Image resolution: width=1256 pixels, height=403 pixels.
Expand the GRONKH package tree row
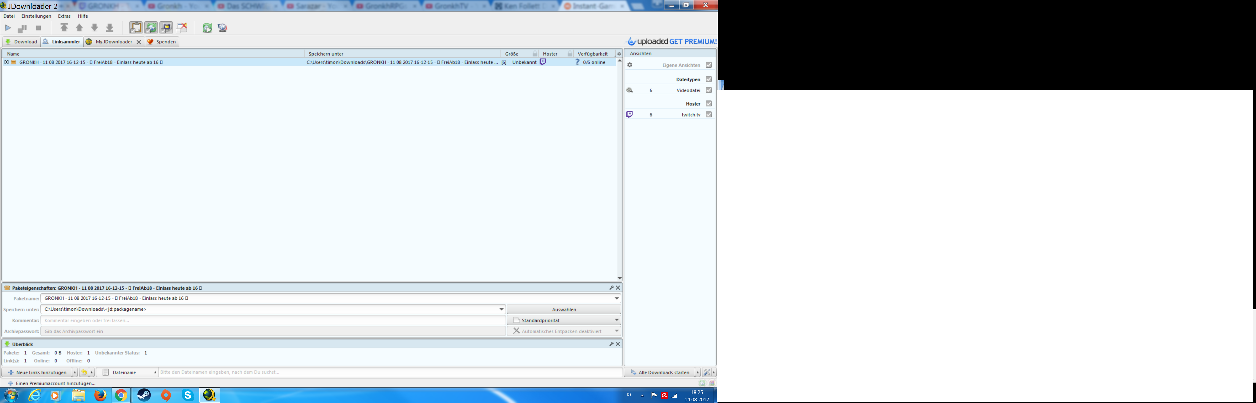(x=6, y=62)
